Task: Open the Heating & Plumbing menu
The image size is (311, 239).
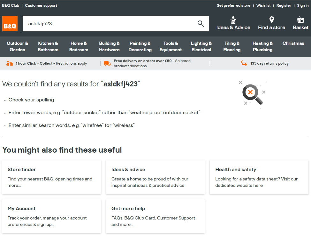Action: coord(262,46)
